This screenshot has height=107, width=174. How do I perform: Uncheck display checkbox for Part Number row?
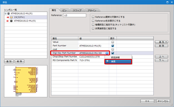tap(113, 46)
